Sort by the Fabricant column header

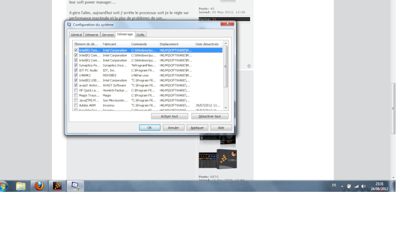coord(115,44)
